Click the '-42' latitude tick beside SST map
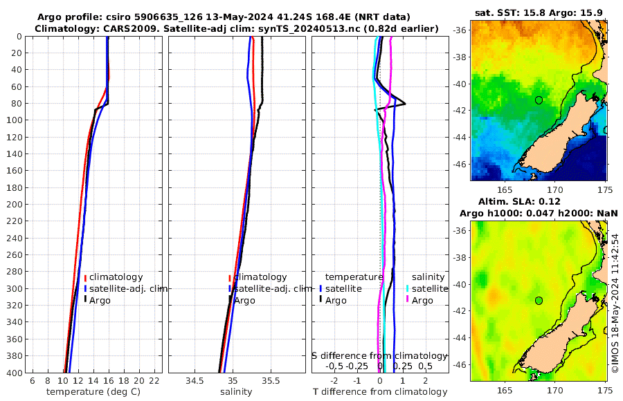Image resolution: width=623 pixels, height=401 pixels. click(461, 111)
